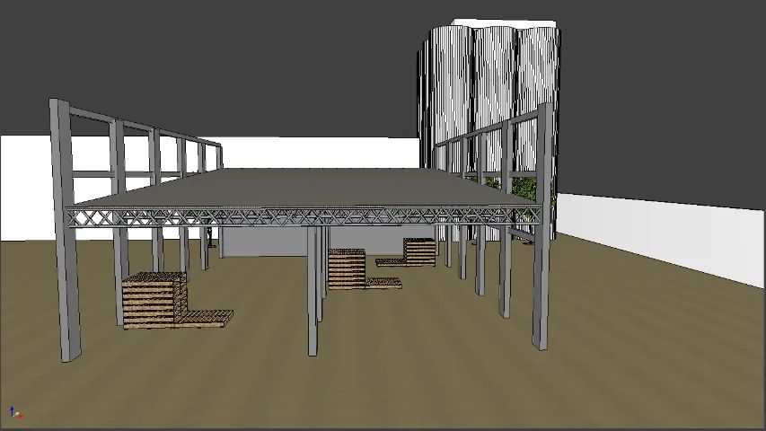Select the tall front-right corner column
This screenshot has width=766, height=431.
(542, 226)
